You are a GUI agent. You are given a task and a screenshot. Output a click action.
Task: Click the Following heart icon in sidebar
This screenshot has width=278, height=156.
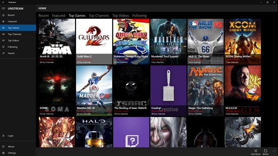click(x=4, y=47)
